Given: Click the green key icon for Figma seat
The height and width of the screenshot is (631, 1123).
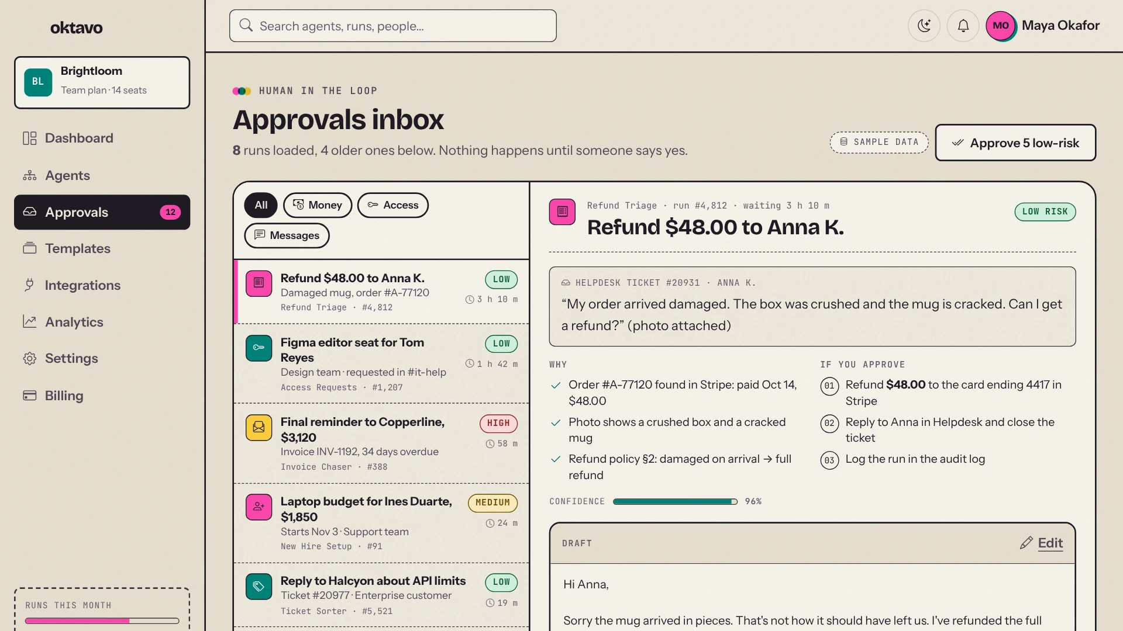Looking at the screenshot, I should coord(259,348).
